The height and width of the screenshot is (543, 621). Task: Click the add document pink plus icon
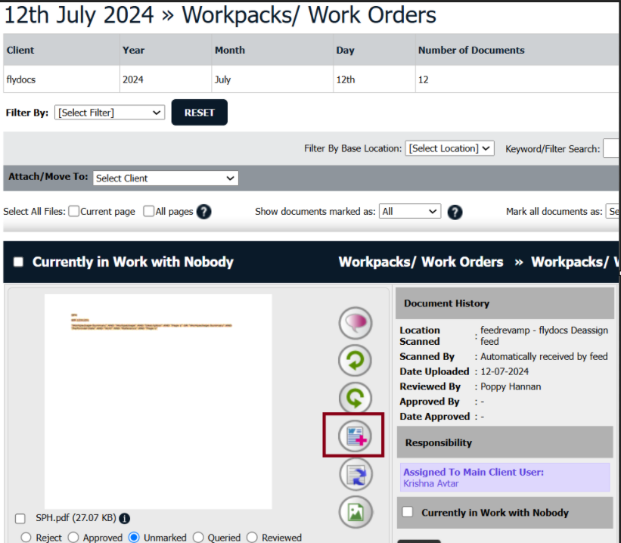coord(356,436)
